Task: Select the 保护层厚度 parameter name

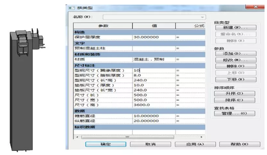Action: click(87, 37)
